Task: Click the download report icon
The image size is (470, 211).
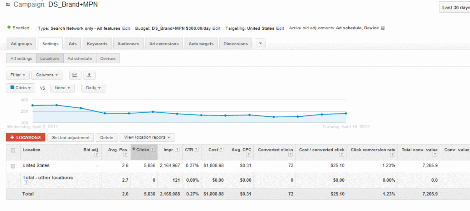Action: coord(89,75)
